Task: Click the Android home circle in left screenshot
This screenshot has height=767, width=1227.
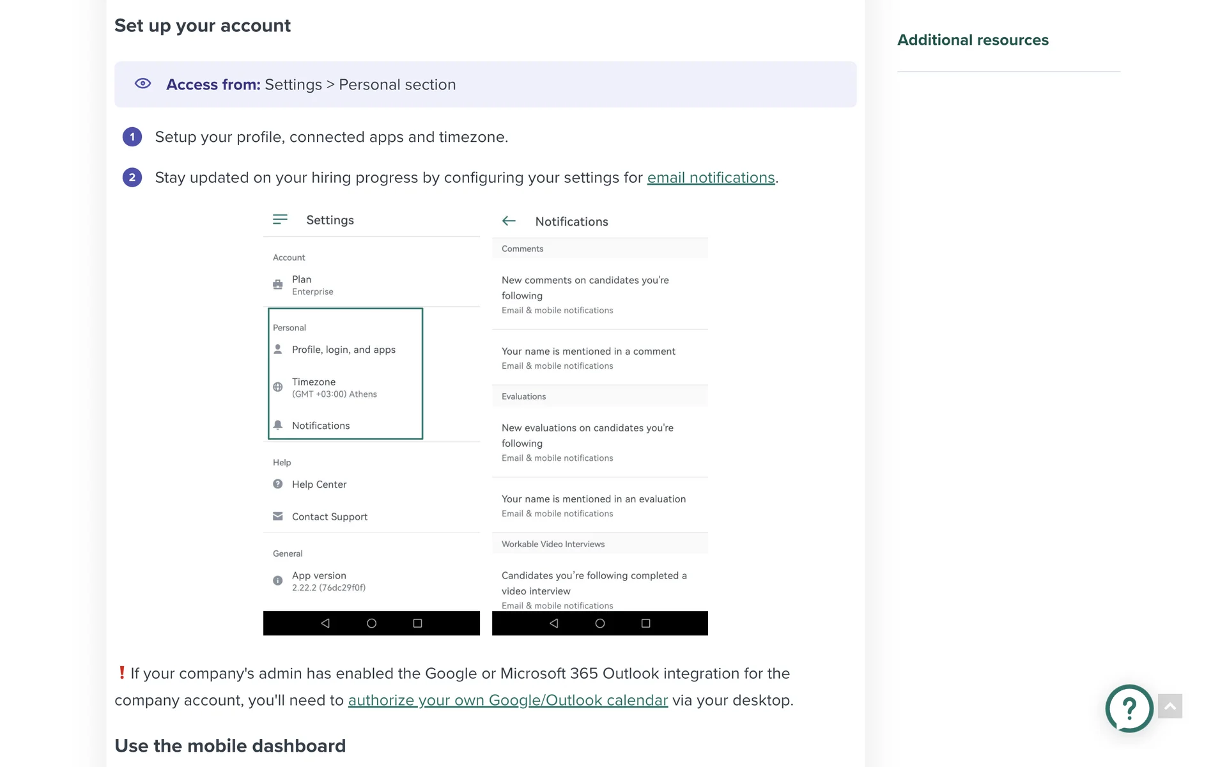Action: click(371, 623)
